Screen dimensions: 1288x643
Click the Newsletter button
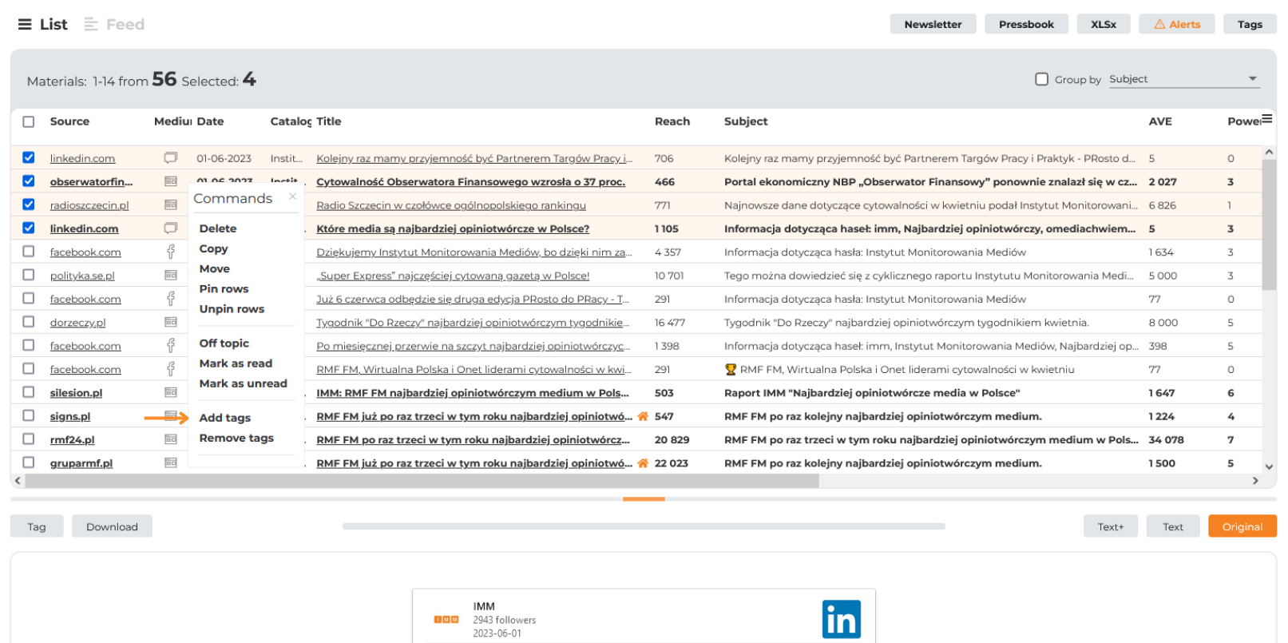click(x=933, y=25)
